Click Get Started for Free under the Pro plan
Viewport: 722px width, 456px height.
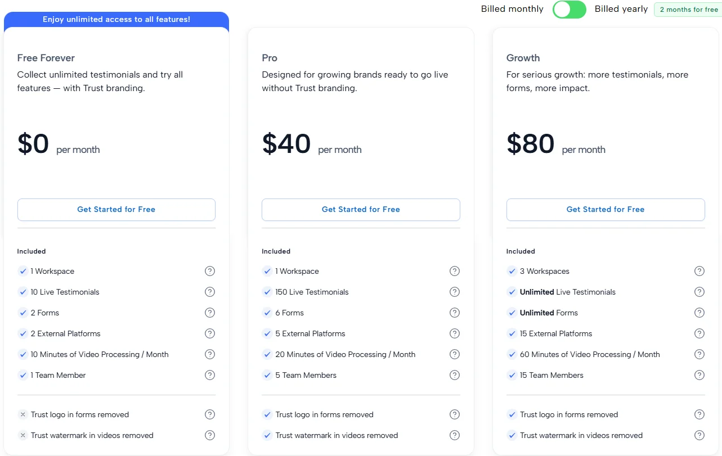tap(361, 209)
